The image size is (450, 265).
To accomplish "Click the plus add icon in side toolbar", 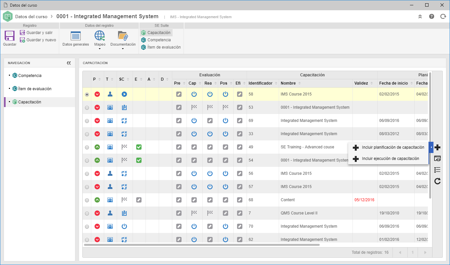I will pyautogui.click(x=437, y=147).
